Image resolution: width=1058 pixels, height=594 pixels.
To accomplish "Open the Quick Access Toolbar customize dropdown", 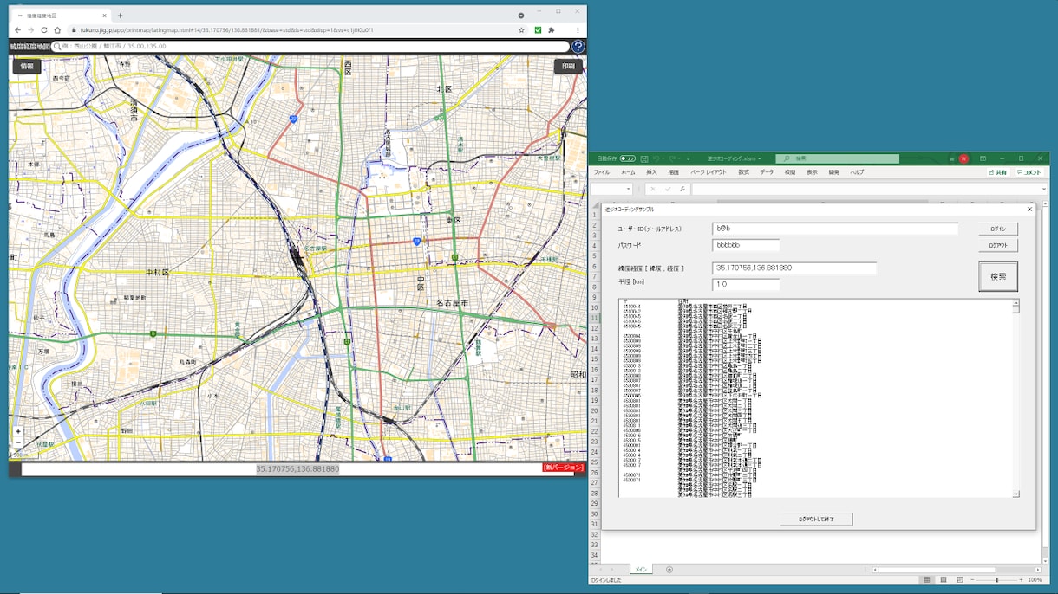I will 689,159.
